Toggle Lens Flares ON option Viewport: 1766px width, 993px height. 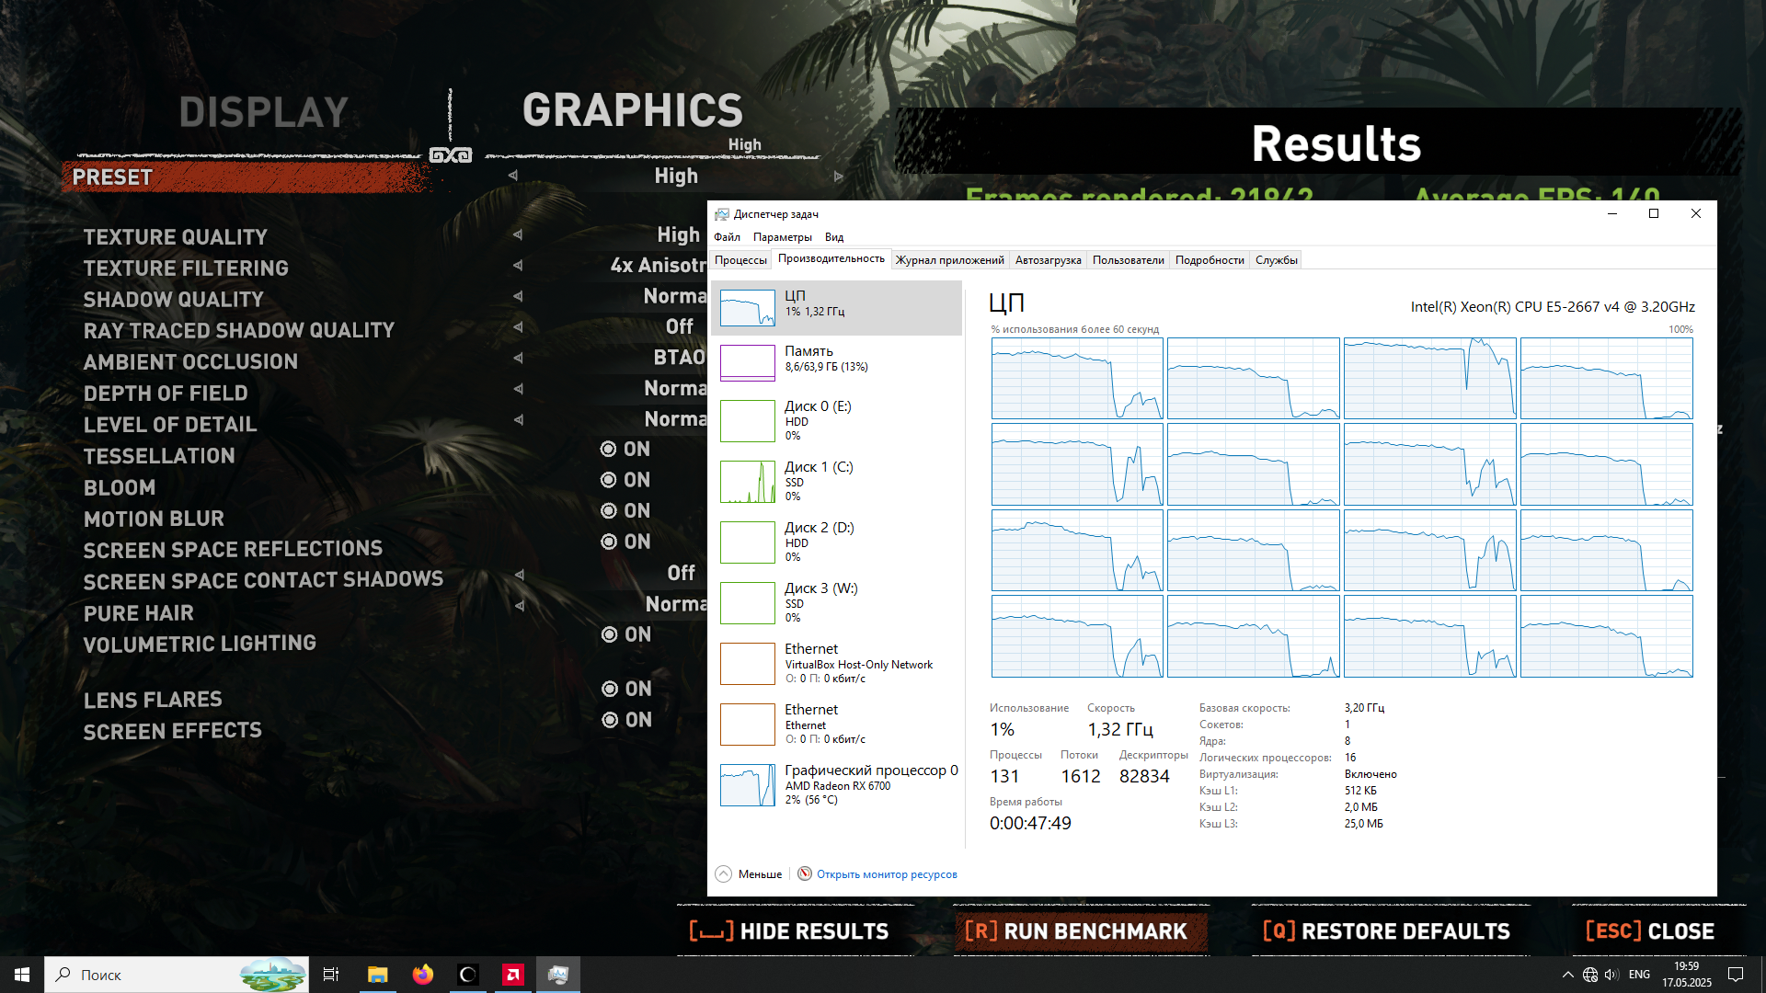tap(610, 690)
